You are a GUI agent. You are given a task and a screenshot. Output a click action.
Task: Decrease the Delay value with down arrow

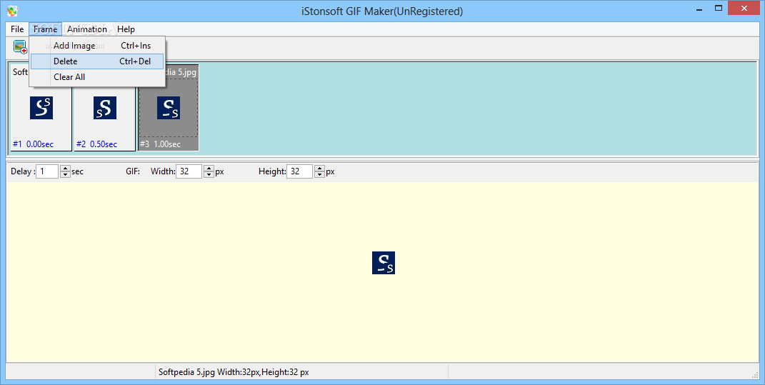[65, 175]
